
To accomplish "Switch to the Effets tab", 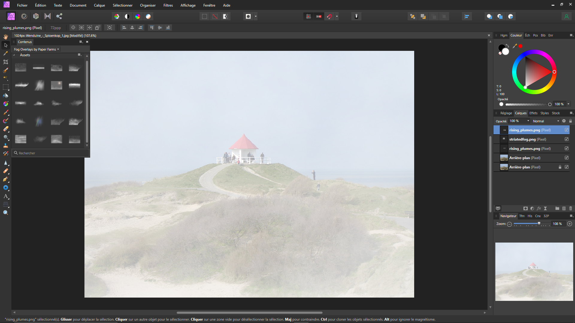I will point(533,113).
